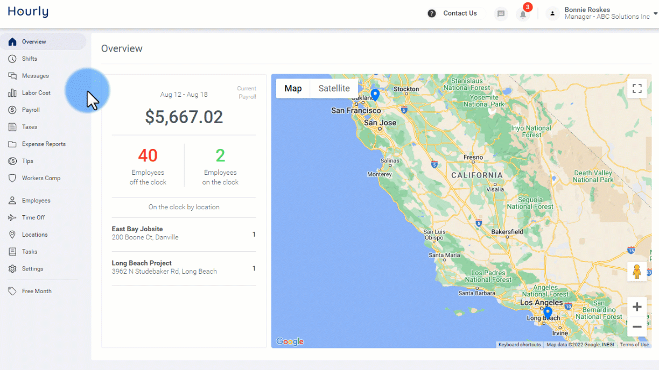The height and width of the screenshot is (370, 659).
Task: Click On the clock by location heading
Action: click(184, 207)
